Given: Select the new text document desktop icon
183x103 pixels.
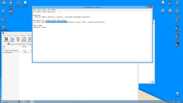Looking at the screenshot, I should coord(25,3).
